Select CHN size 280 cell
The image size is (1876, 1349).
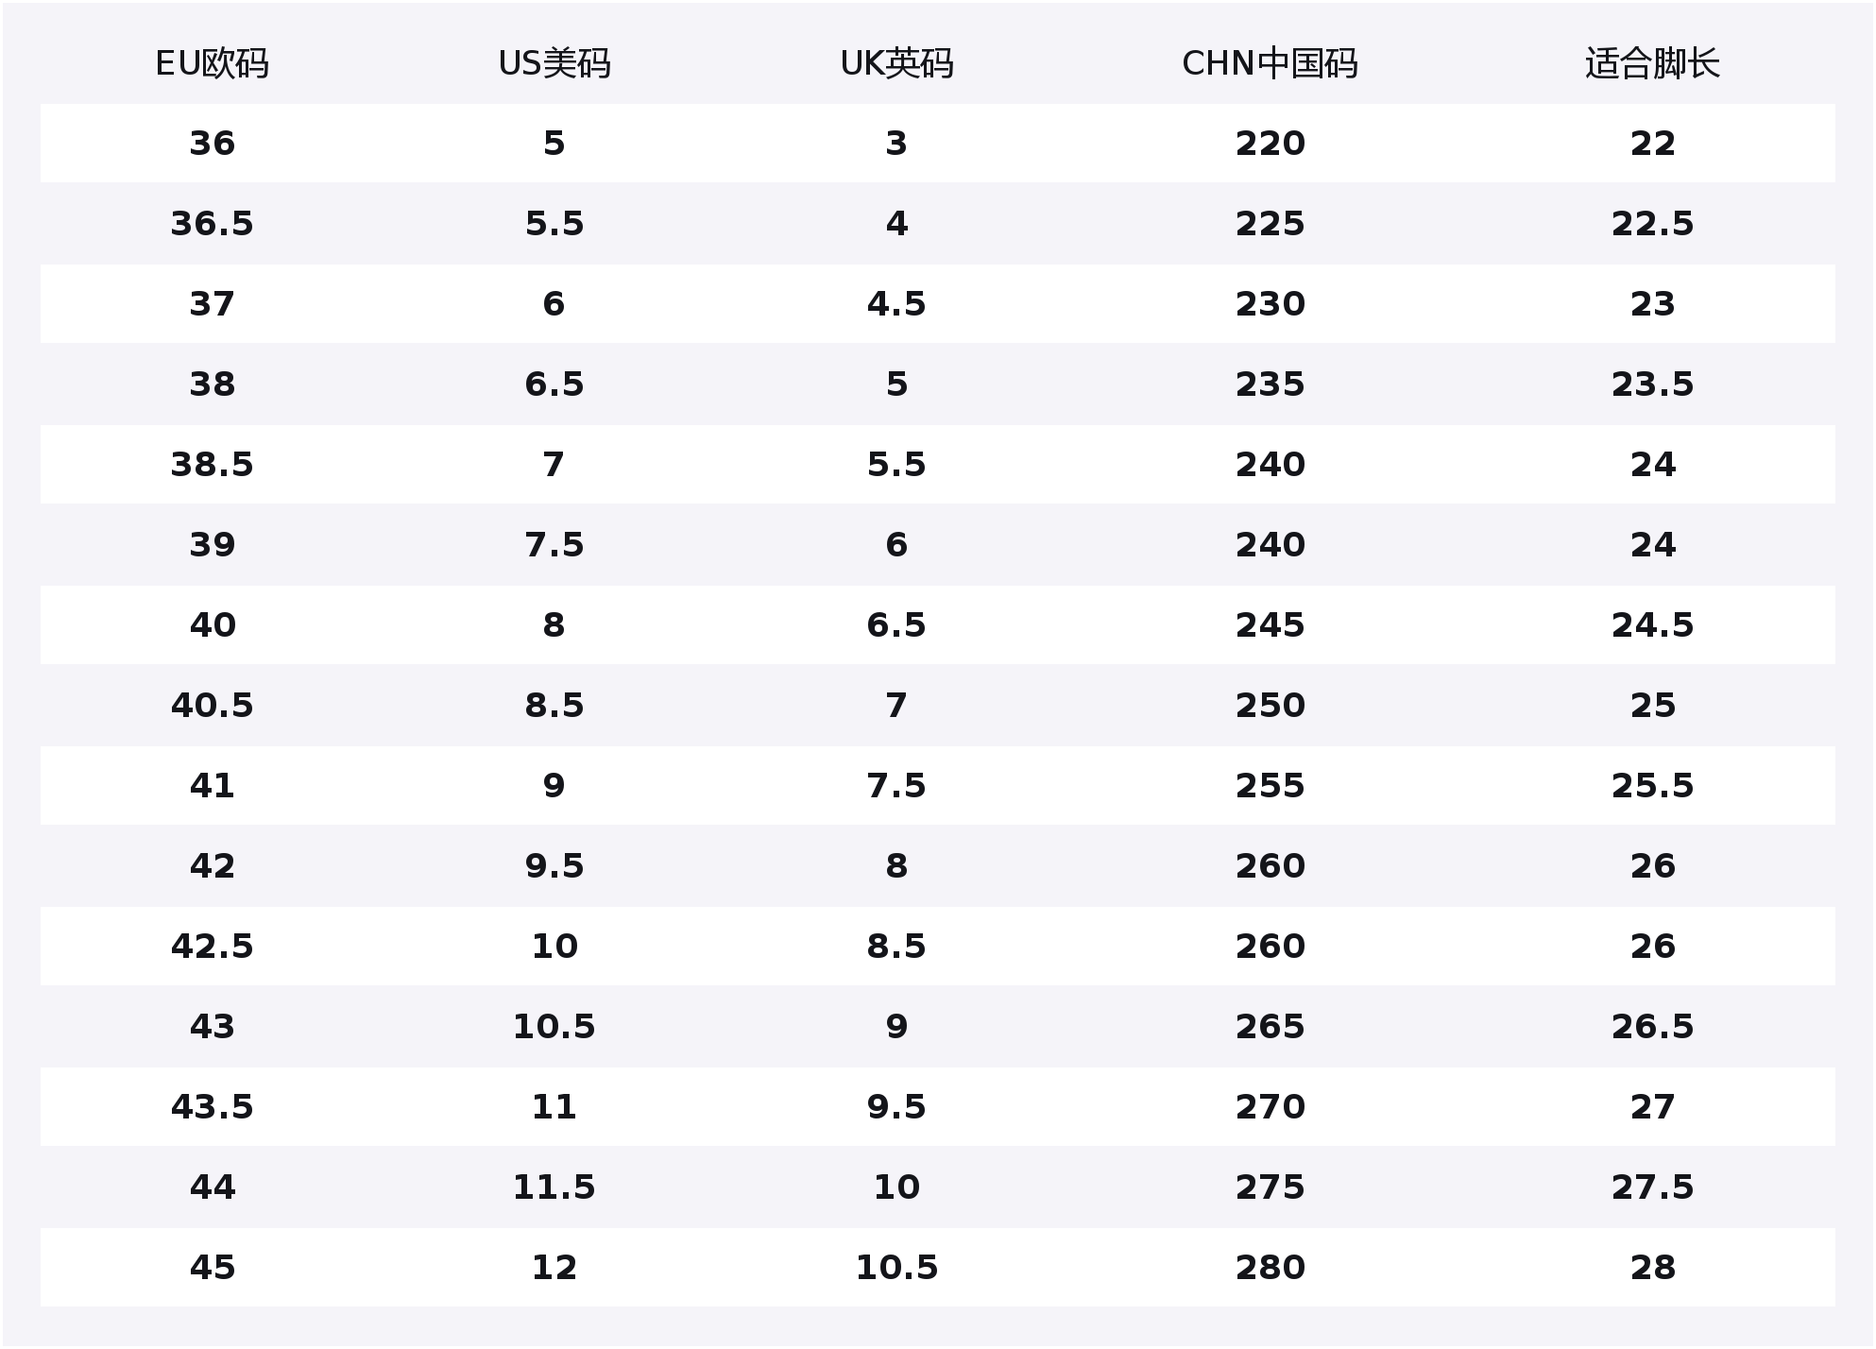1270,1268
